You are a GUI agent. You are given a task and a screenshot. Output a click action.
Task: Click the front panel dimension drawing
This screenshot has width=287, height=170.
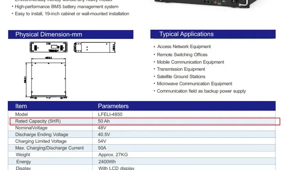pyautogui.click(x=49, y=47)
